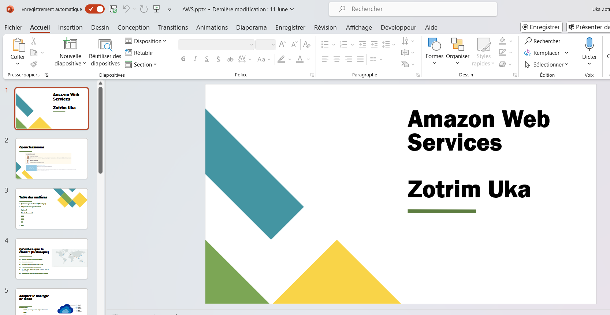Viewport: 610px width, 315px height.
Task: Open the Transitions ribbon tab
Action: point(173,27)
